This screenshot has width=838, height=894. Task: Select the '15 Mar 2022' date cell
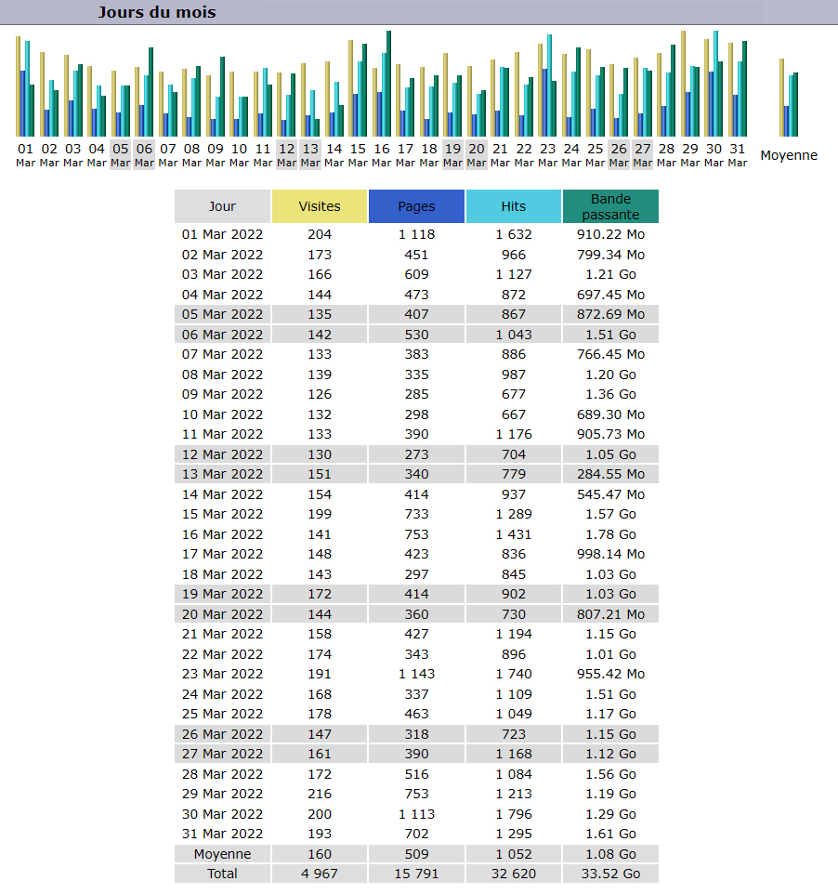pos(222,514)
